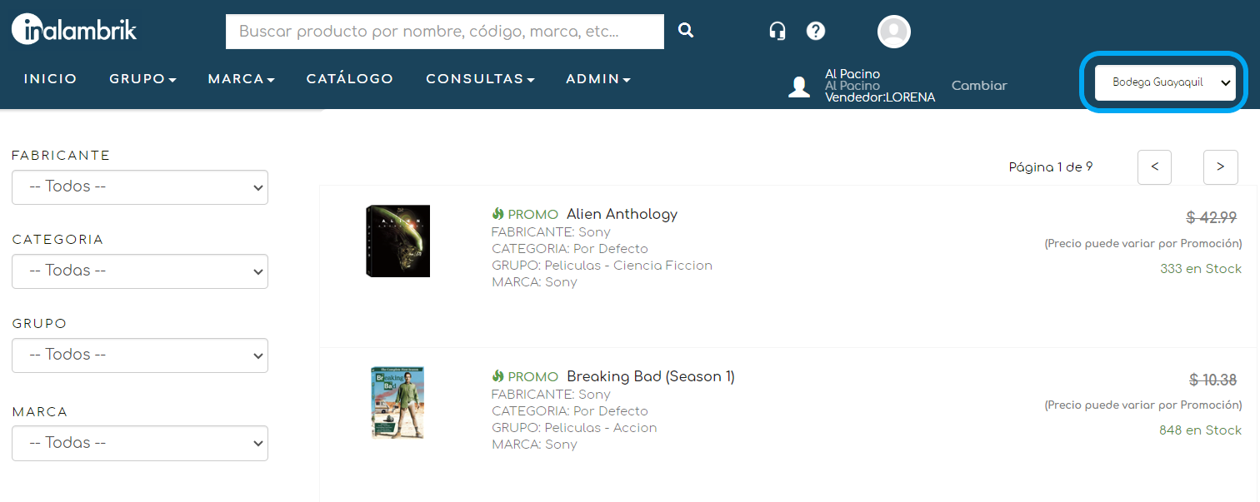Screen dimensions: 1260x502
Task: Click flame promo icon on Alien Anthology
Action: (x=498, y=214)
